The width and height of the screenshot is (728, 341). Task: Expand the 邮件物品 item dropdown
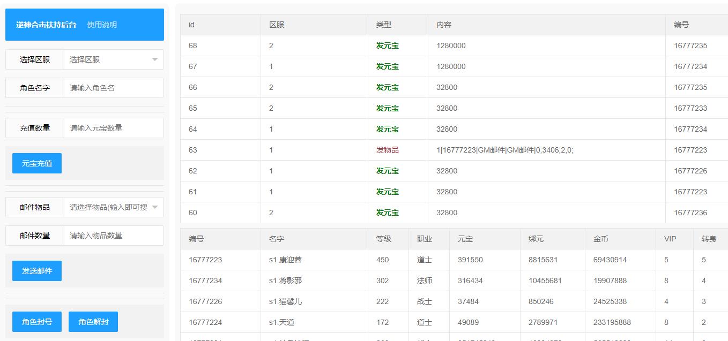pos(113,207)
